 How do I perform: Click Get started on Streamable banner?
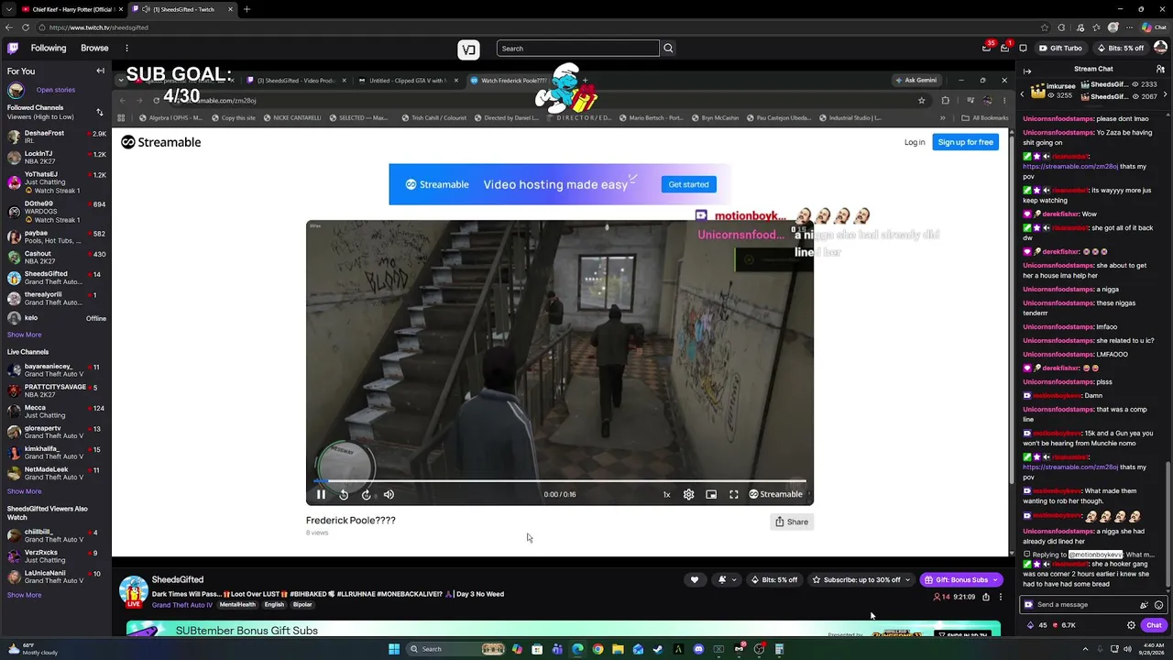pos(688,184)
